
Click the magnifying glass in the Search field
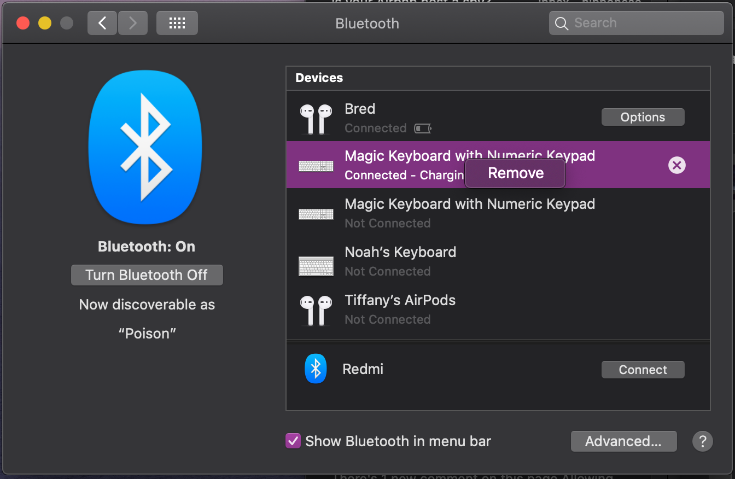pos(562,24)
